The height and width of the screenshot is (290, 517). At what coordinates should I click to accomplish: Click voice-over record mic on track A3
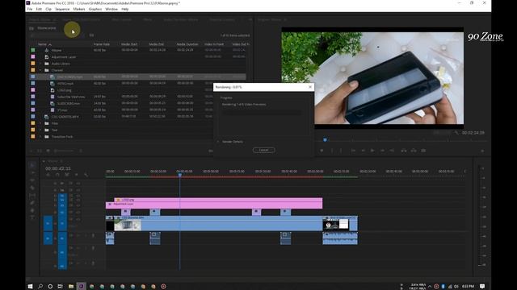pos(93,263)
